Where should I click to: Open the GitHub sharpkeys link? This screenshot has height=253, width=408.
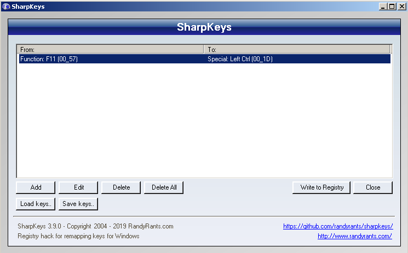[x=338, y=226]
